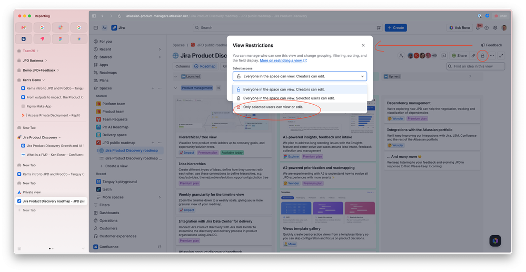The height and width of the screenshot is (272, 526).
Task: Open the pinned Figma shortcut
Action: click(61, 39)
